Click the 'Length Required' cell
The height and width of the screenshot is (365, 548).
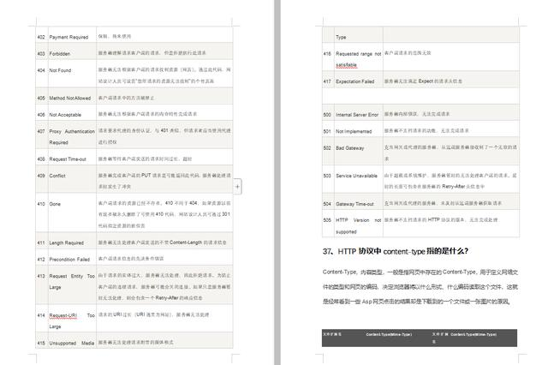[x=72, y=241]
